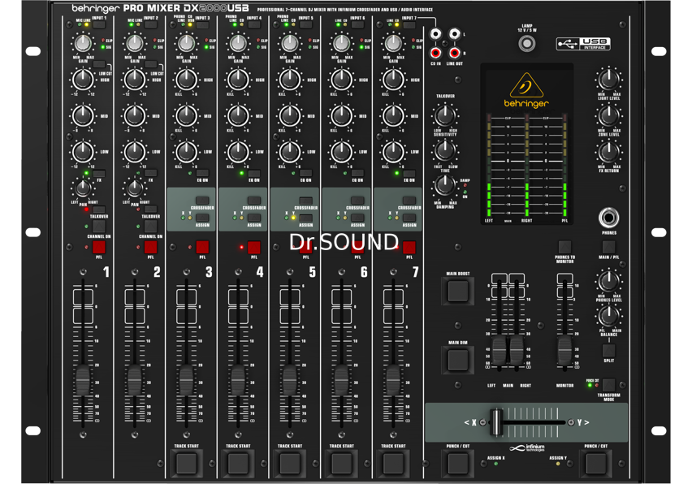Toggle EQ On for channel 3
The image size is (692, 484).
202,173
